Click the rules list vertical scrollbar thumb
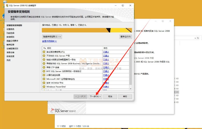The image size is (202, 129). click(x=131, y=67)
